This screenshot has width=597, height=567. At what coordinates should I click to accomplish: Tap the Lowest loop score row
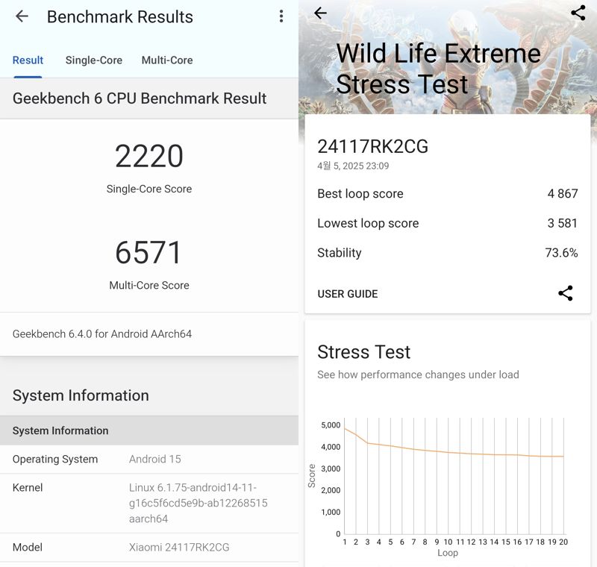[447, 223]
